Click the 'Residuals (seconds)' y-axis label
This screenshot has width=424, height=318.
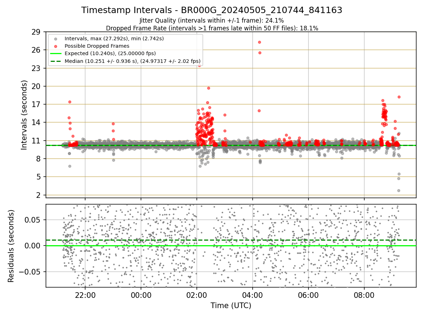pyautogui.click(x=11, y=246)
